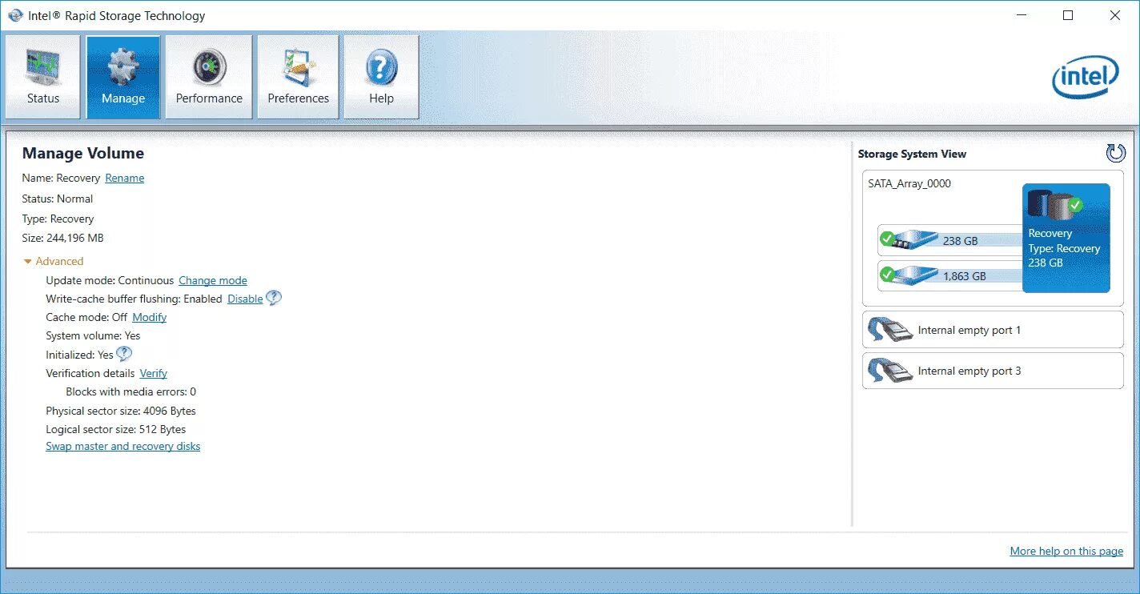Click the Rename link for the volume name

125,178
